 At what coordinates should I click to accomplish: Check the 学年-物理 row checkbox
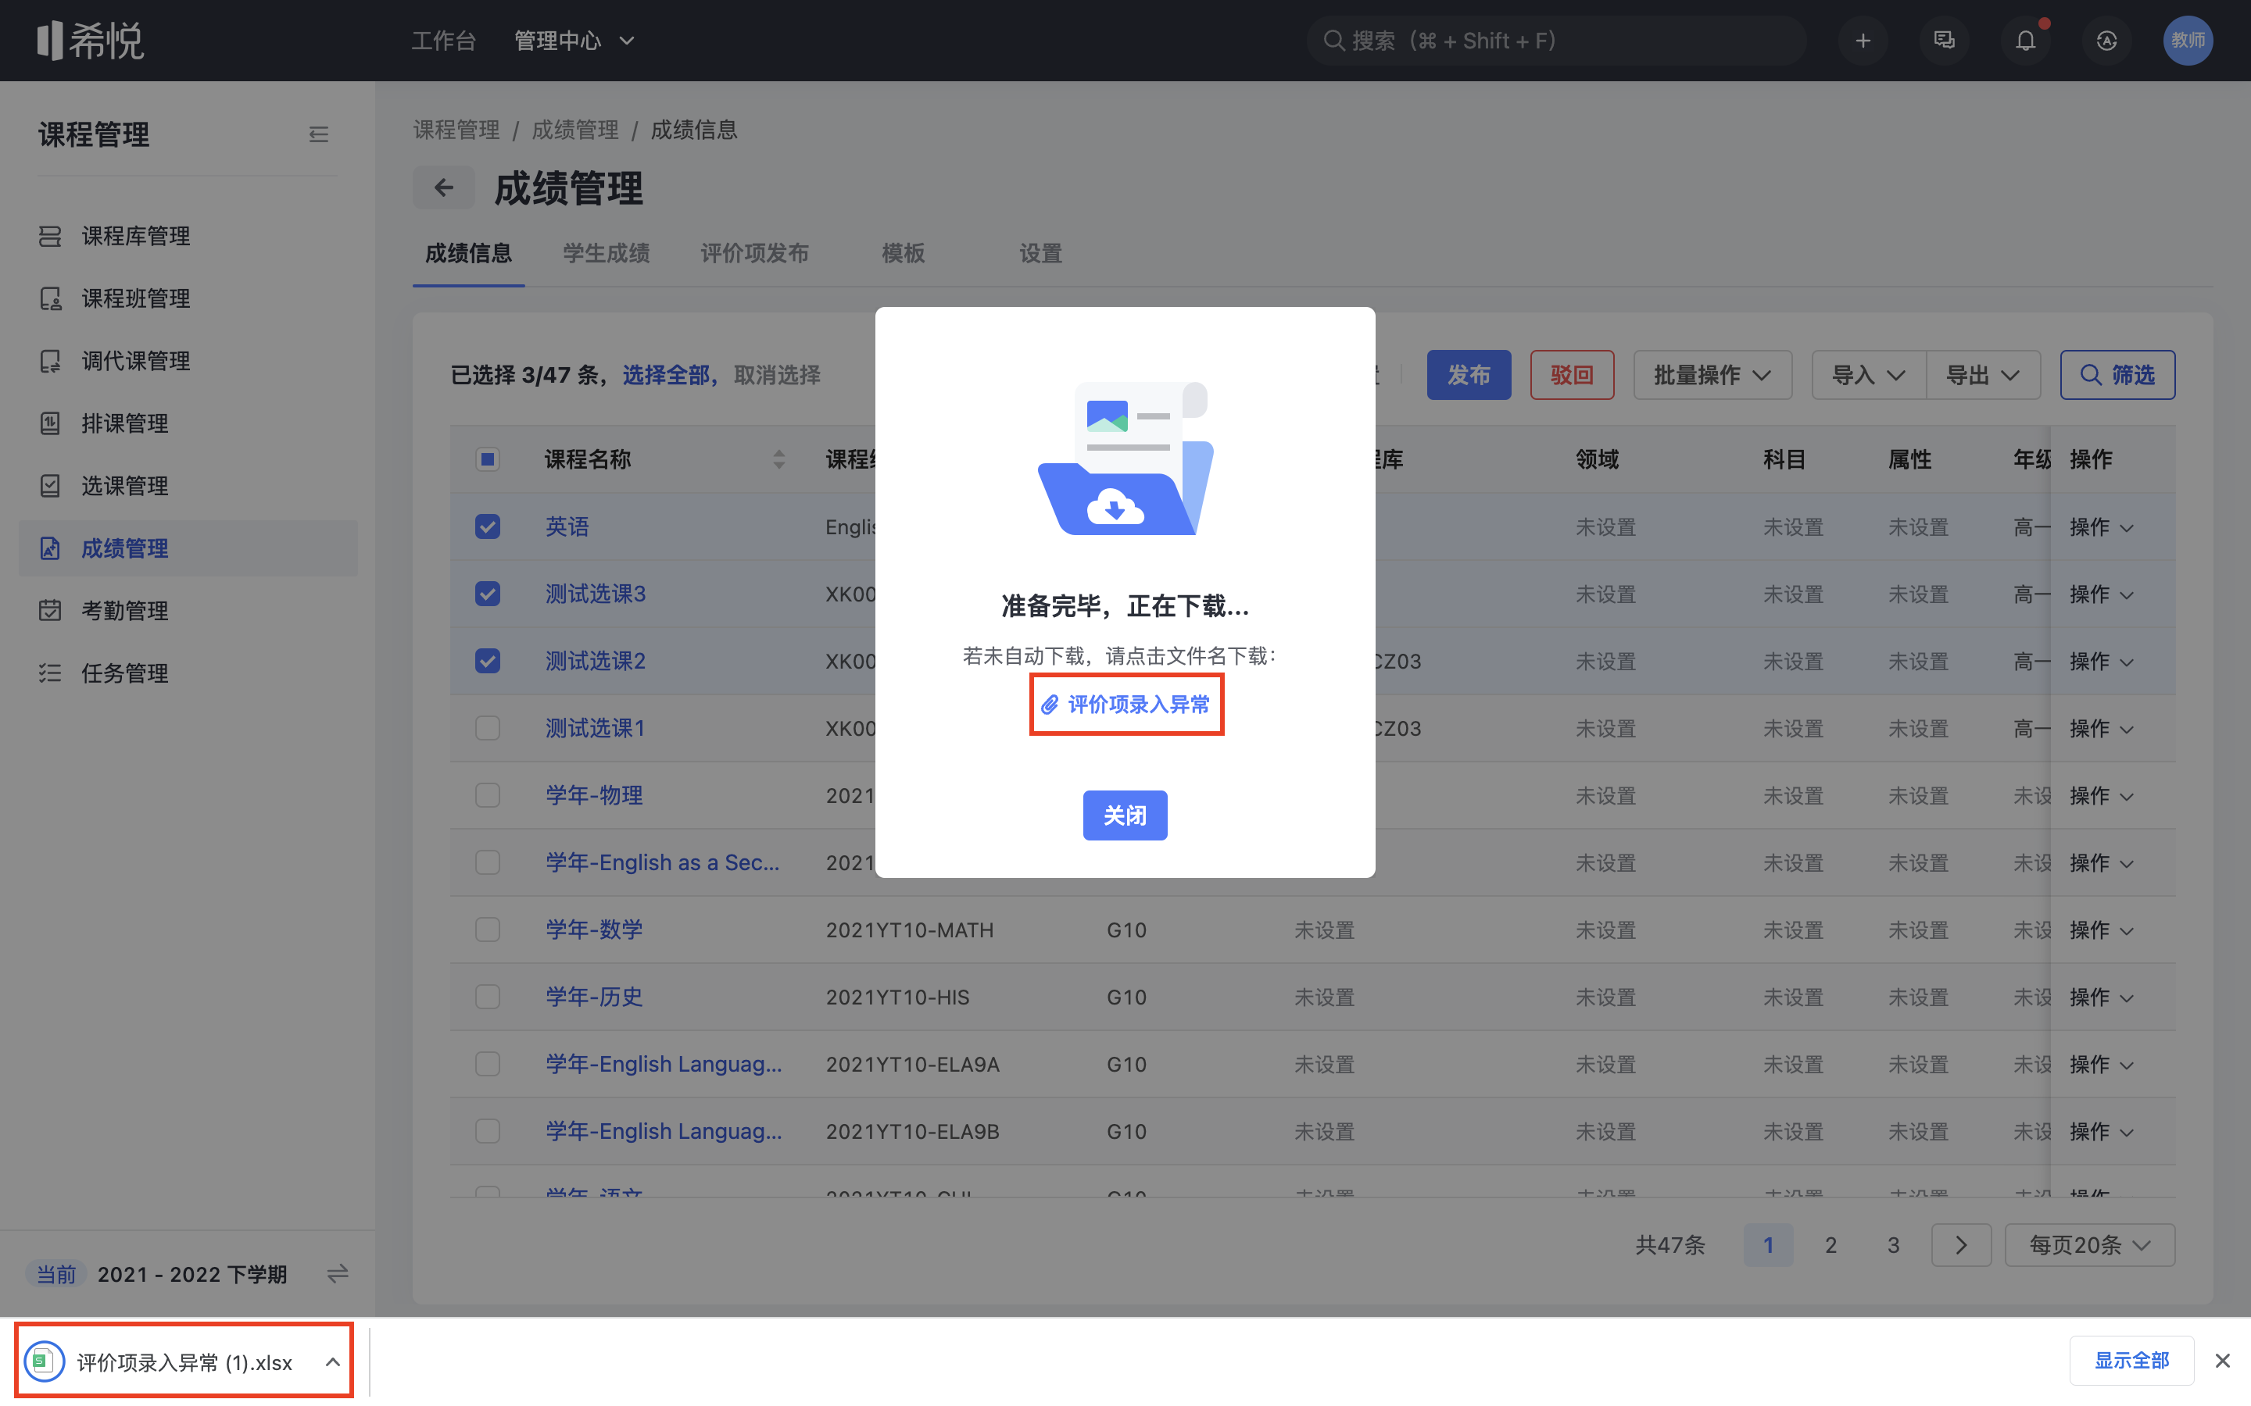click(x=488, y=795)
